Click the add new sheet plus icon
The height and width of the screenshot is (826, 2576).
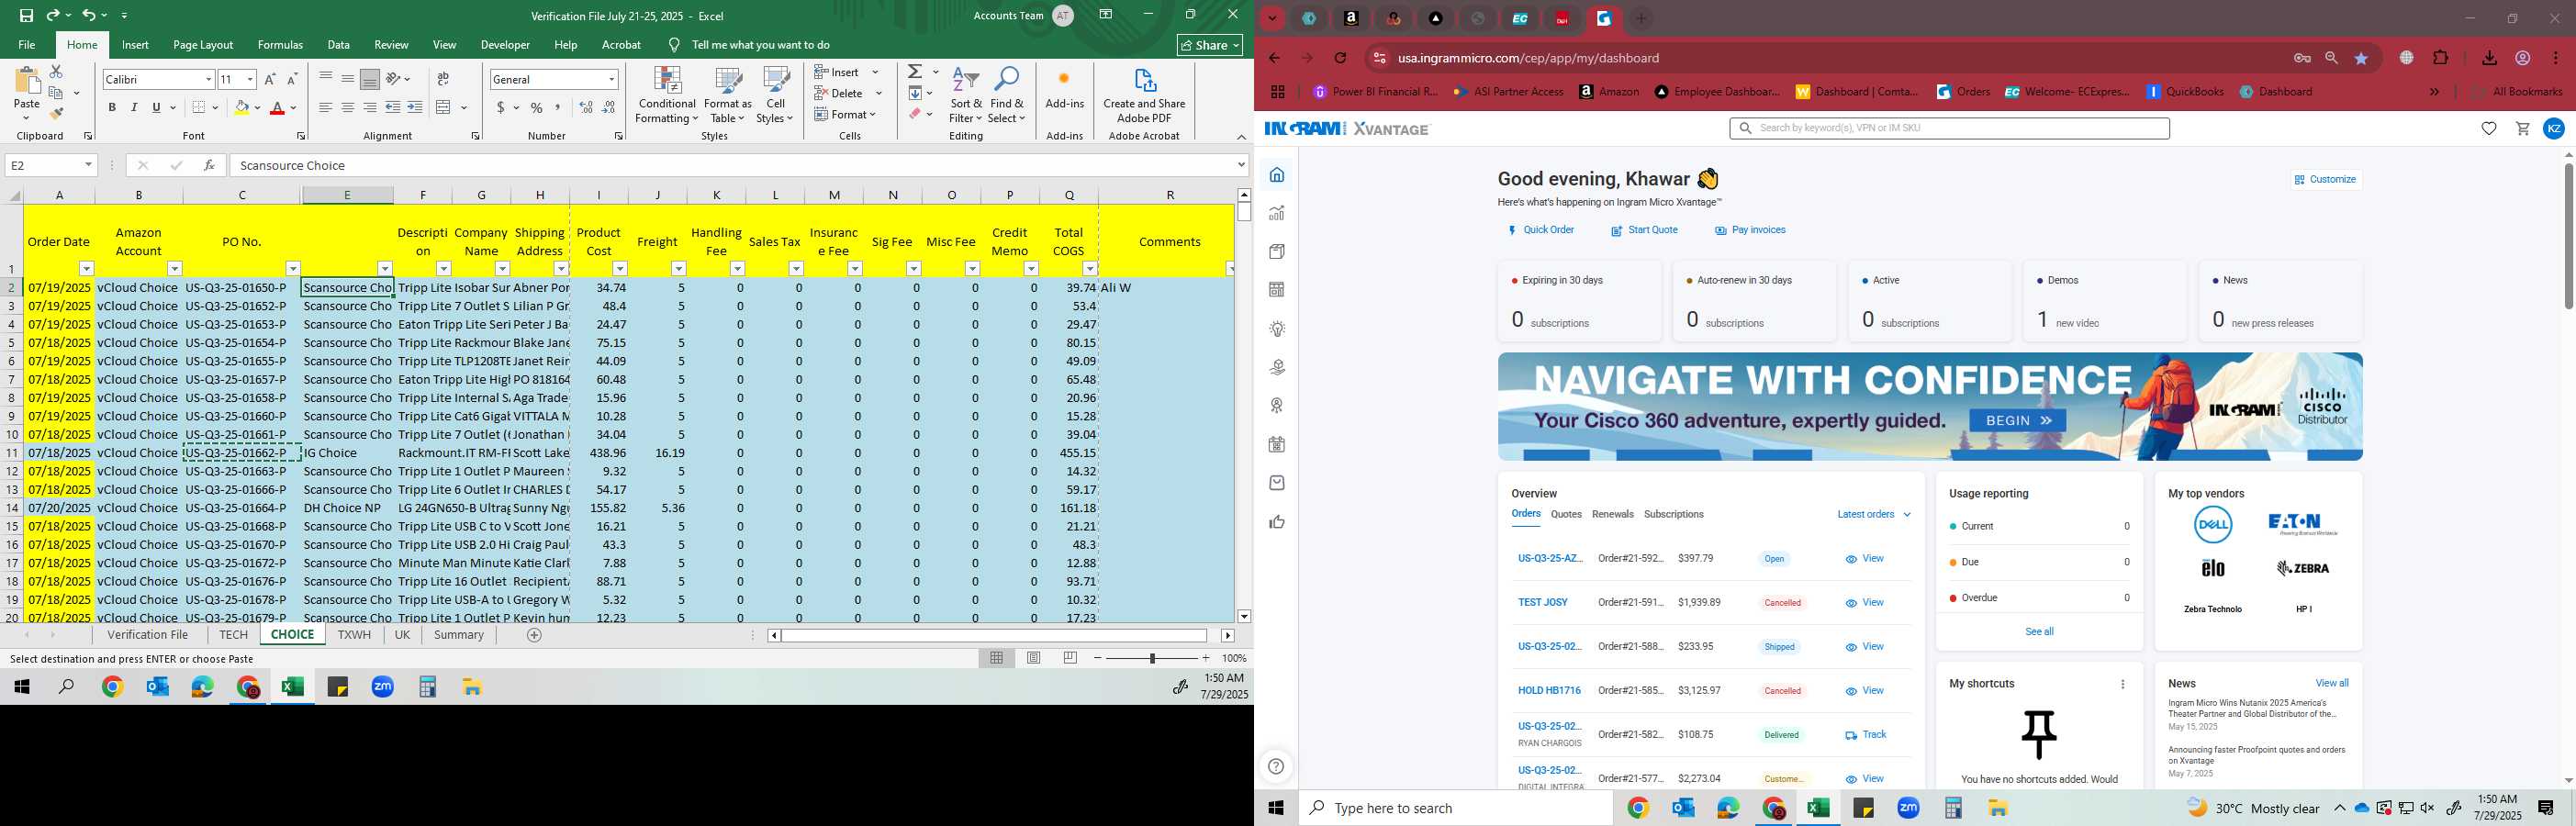point(534,635)
